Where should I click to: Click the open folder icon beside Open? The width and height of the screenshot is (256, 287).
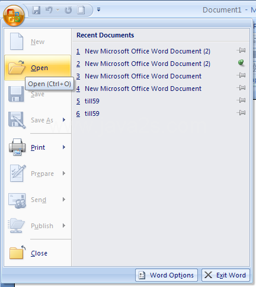(x=17, y=68)
